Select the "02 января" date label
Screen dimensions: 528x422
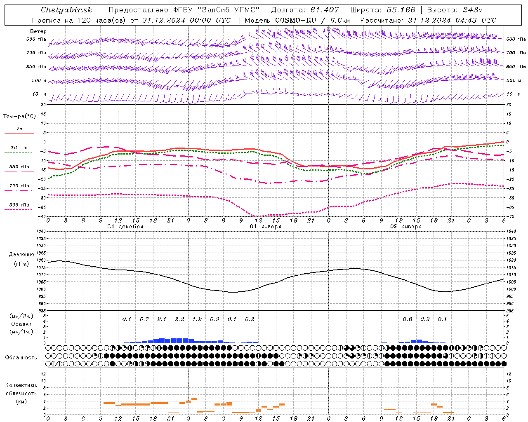[x=406, y=227]
